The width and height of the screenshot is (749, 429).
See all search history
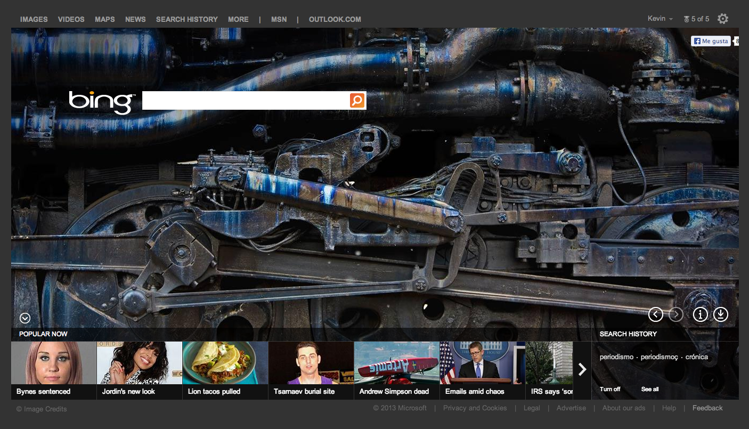coord(650,389)
